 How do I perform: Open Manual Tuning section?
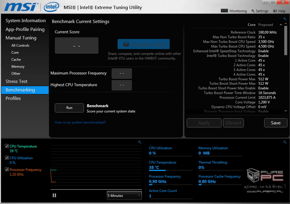(x=21, y=38)
